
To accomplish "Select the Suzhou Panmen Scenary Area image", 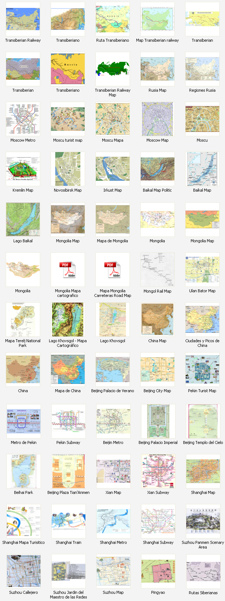I will pyautogui.click(x=203, y=521).
